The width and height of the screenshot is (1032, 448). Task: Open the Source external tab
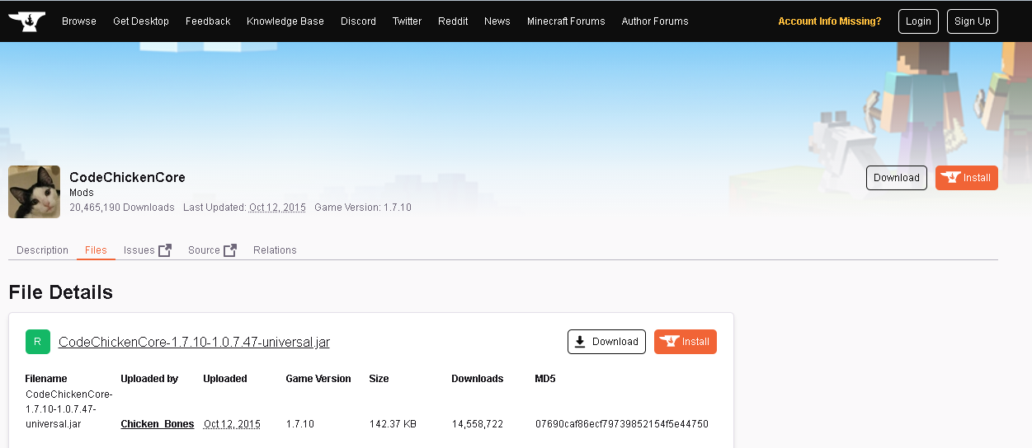point(212,250)
